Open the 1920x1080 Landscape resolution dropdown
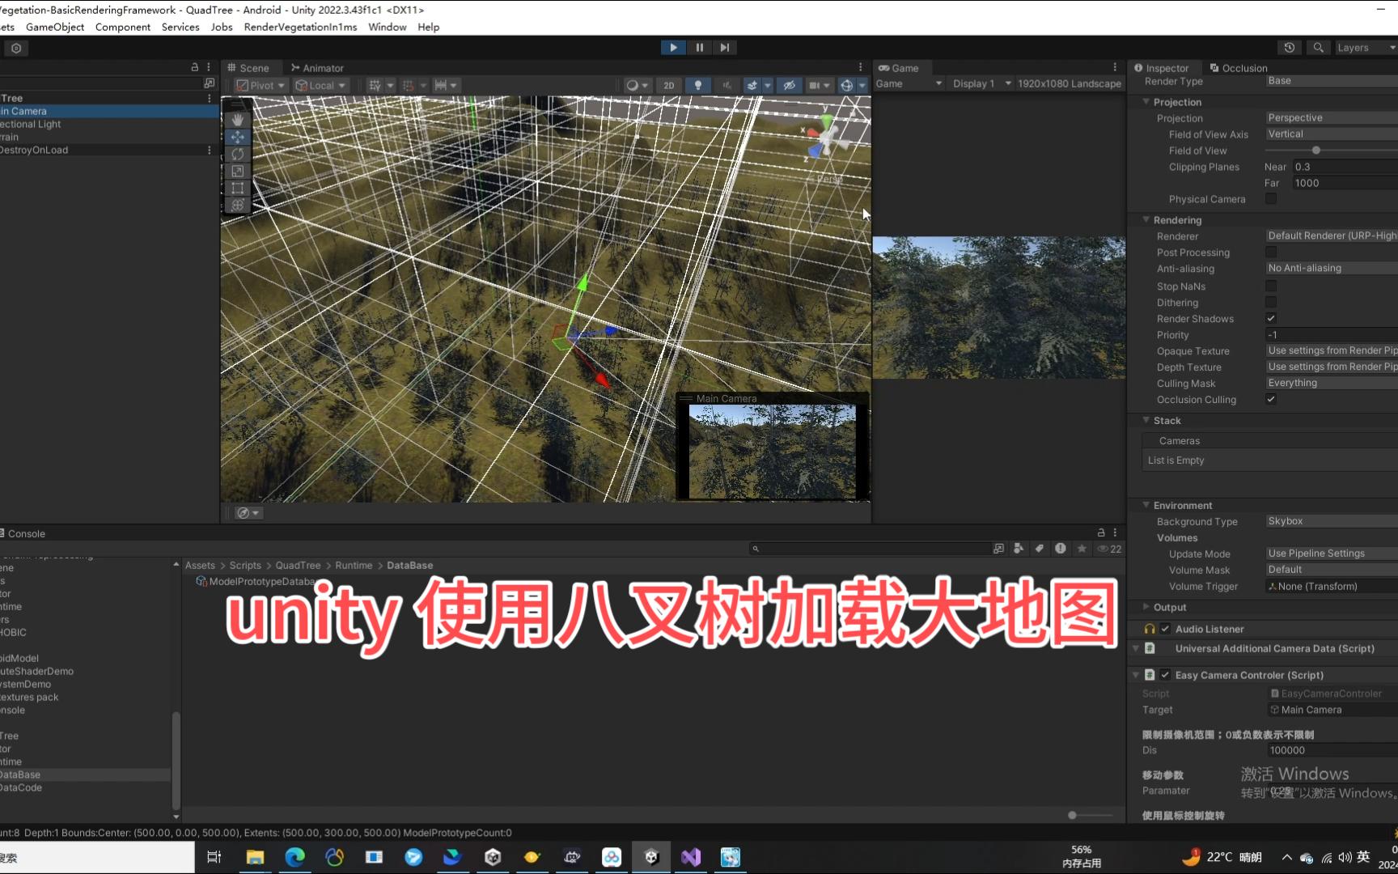 point(1070,83)
